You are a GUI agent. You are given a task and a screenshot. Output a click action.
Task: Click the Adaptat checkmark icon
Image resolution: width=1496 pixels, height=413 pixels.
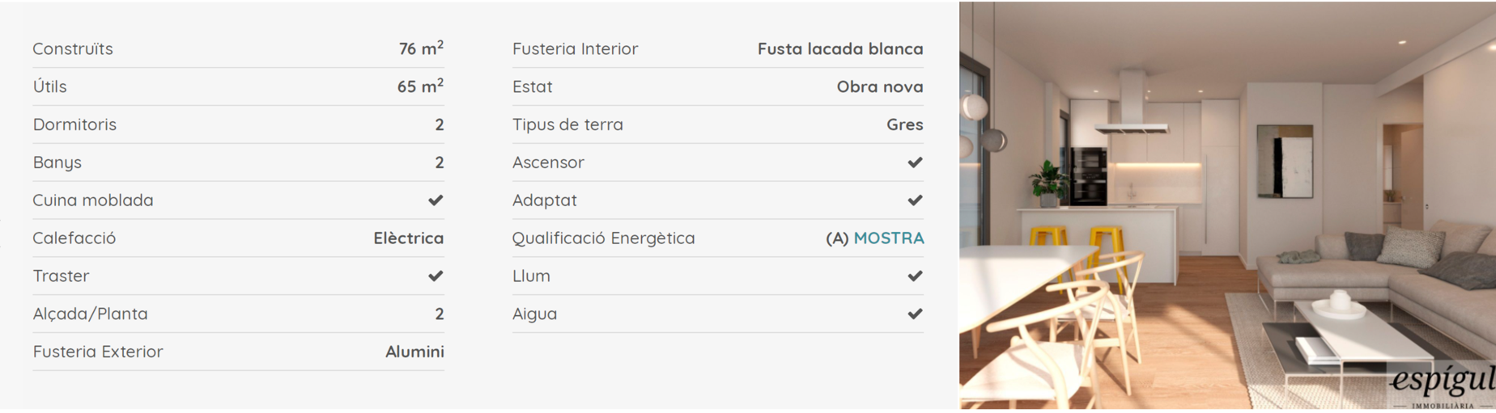coord(915,200)
